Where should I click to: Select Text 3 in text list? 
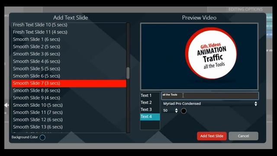(x=150, y=110)
